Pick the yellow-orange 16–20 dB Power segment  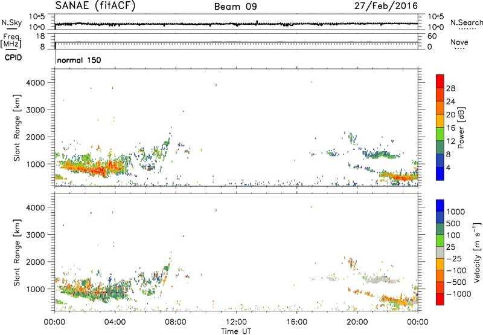[440, 121]
